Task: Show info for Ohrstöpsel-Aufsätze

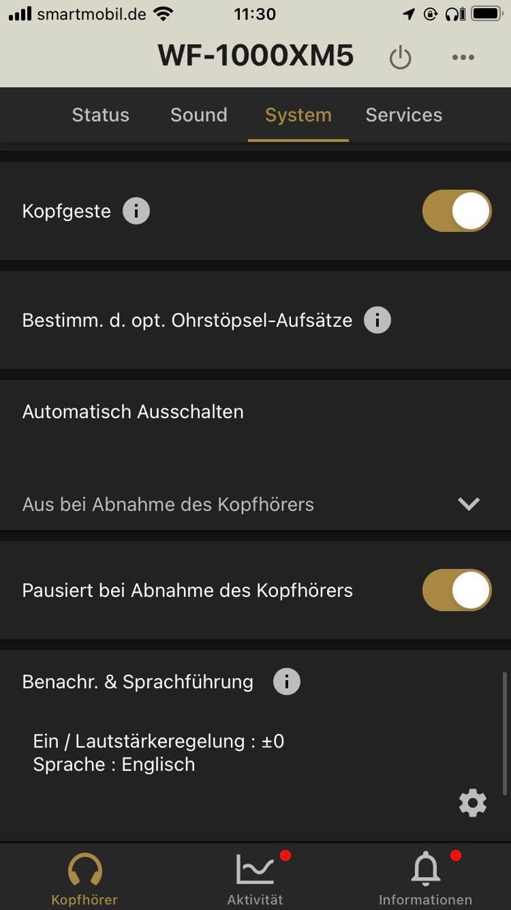Action: coord(377,320)
